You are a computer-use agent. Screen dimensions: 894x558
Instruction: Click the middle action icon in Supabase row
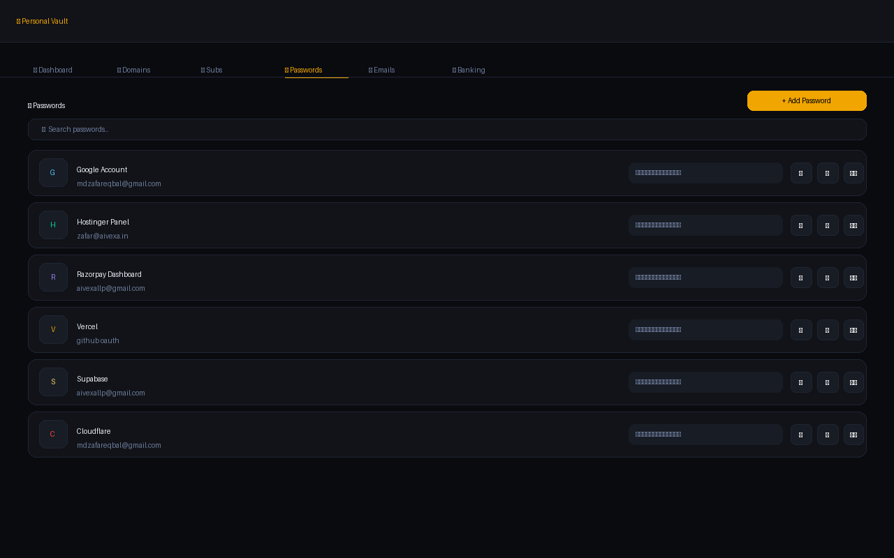click(828, 382)
